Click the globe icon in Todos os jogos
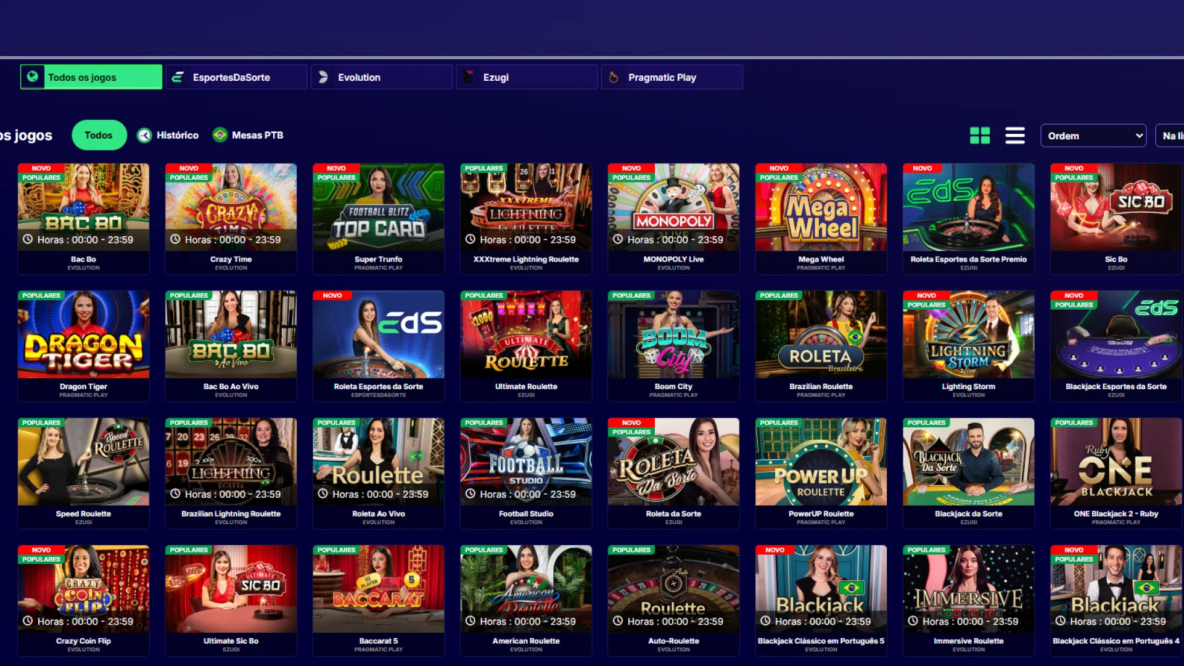 pyautogui.click(x=33, y=77)
